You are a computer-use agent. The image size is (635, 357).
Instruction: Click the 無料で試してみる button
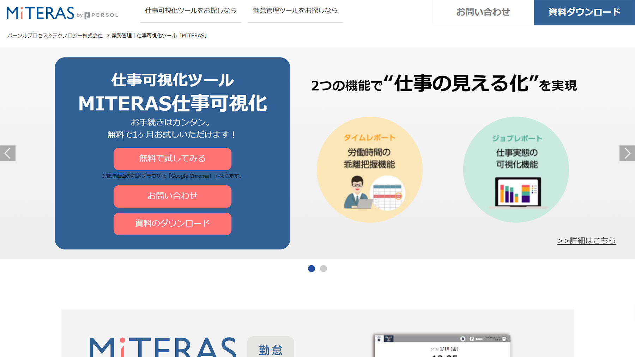click(x=173, y=159)
